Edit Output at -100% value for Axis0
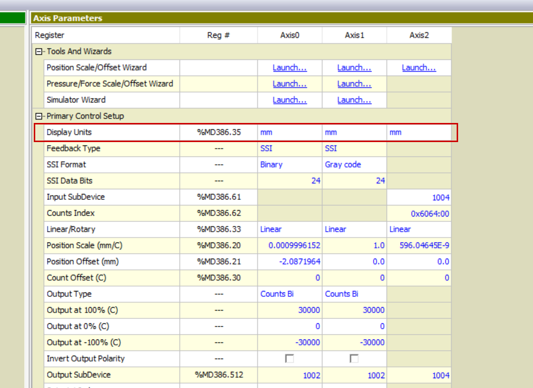 click(290, 342)
